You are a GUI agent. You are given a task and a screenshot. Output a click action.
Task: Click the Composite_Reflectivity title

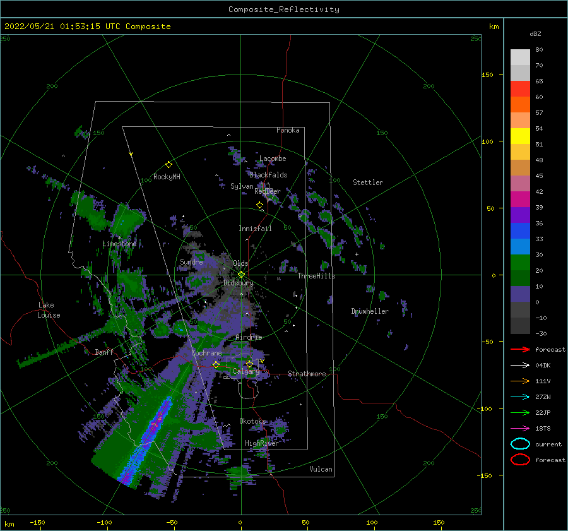point(283,9)
